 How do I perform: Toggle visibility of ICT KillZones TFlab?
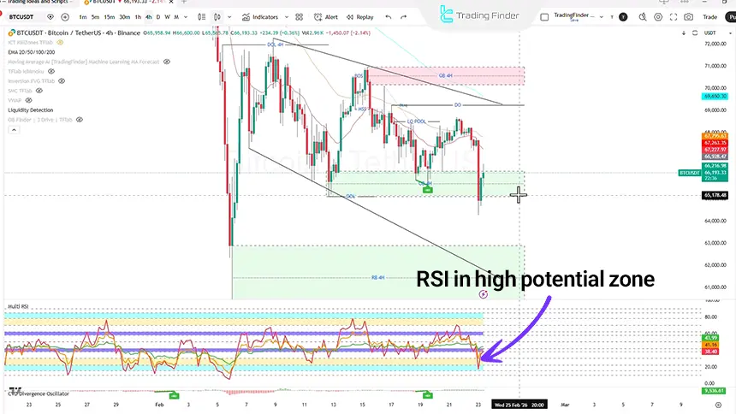[60, 42]
